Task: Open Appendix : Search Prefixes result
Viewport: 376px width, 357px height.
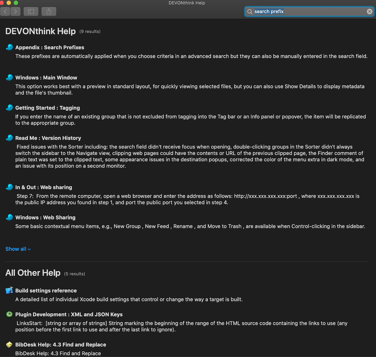Action: (50, 47)
